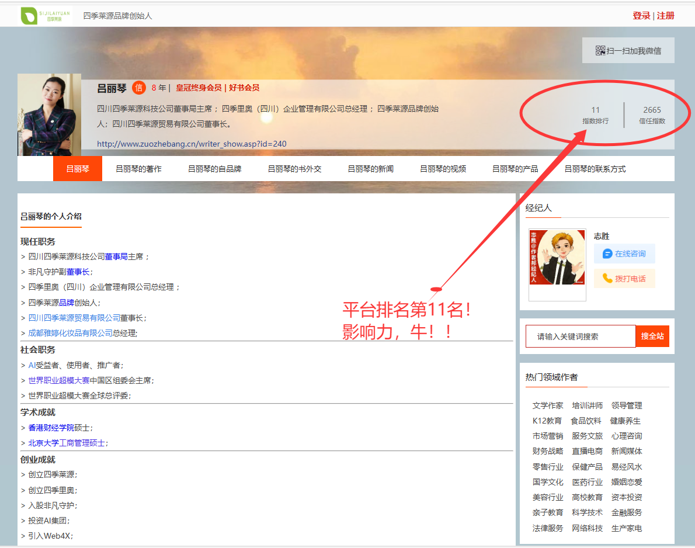Click the Sijilaiyuan green leaf logo
695x548 pixels.
(x=29, y=16)
